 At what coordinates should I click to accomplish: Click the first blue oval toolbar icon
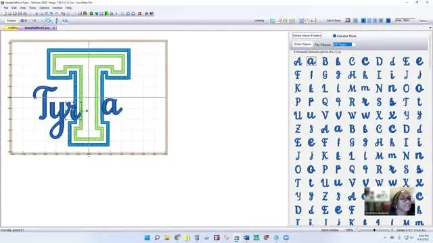tap(128, 13)
